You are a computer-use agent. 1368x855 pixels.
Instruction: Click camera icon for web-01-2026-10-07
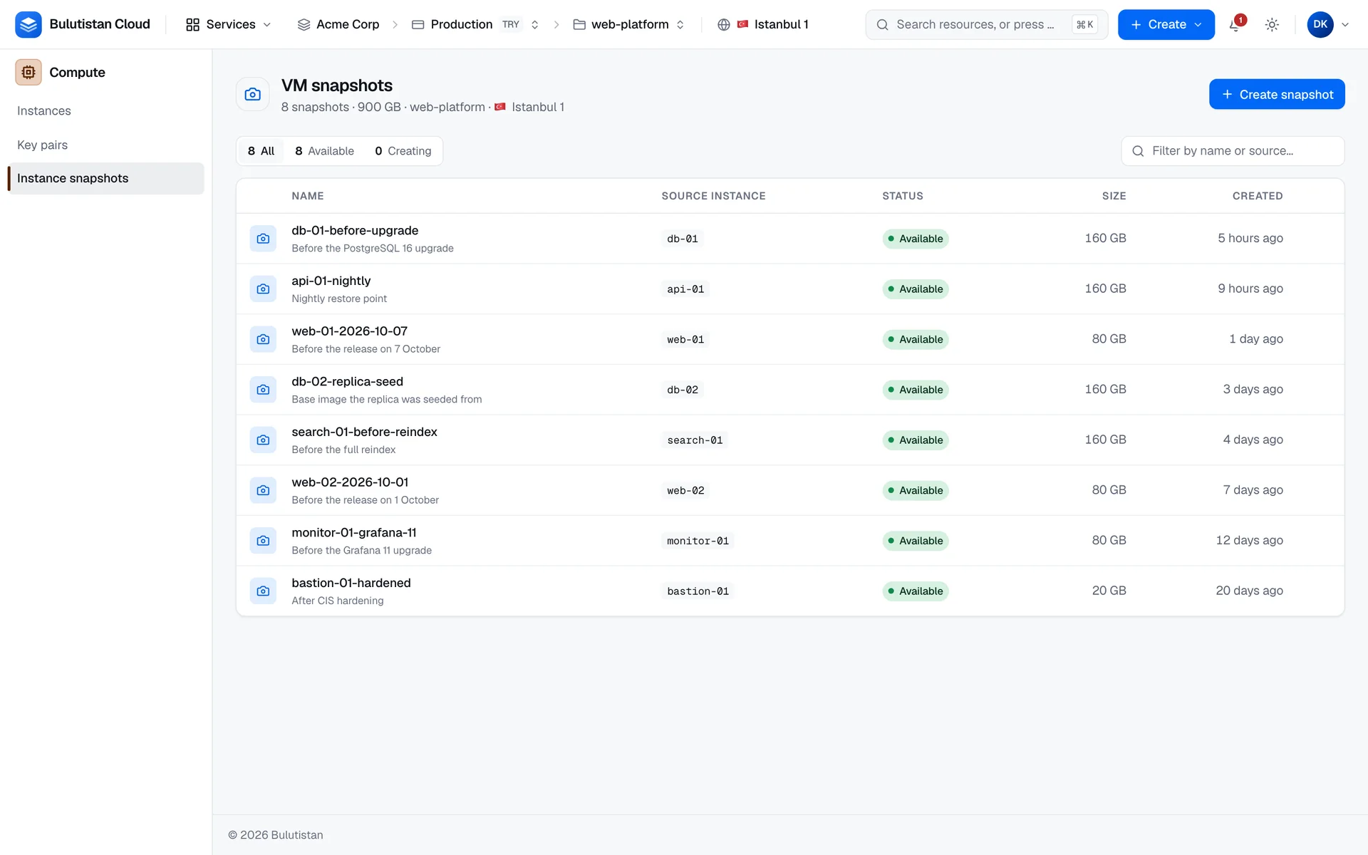[x=263, y=339]
